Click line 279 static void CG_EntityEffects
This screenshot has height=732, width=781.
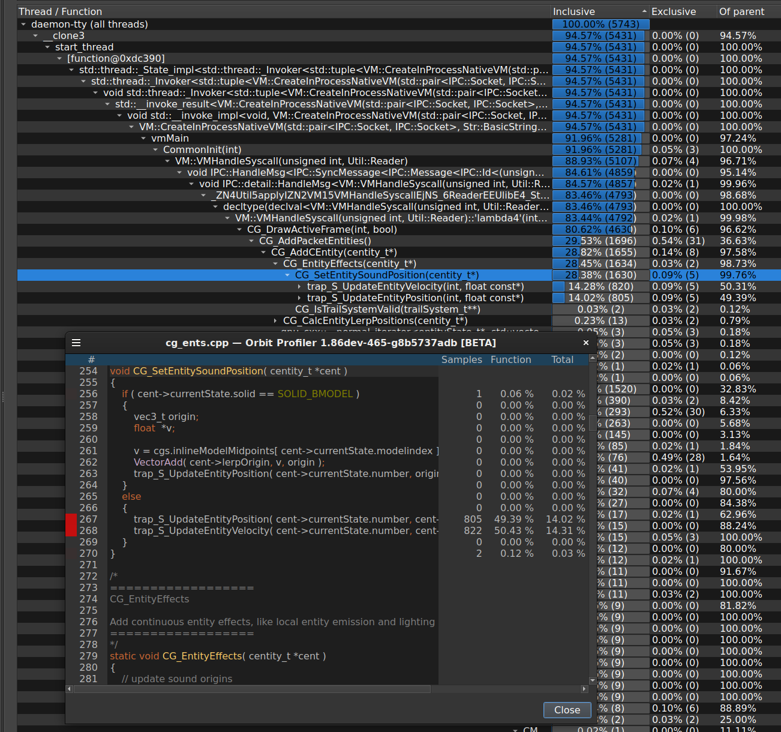tap(218, 656)
